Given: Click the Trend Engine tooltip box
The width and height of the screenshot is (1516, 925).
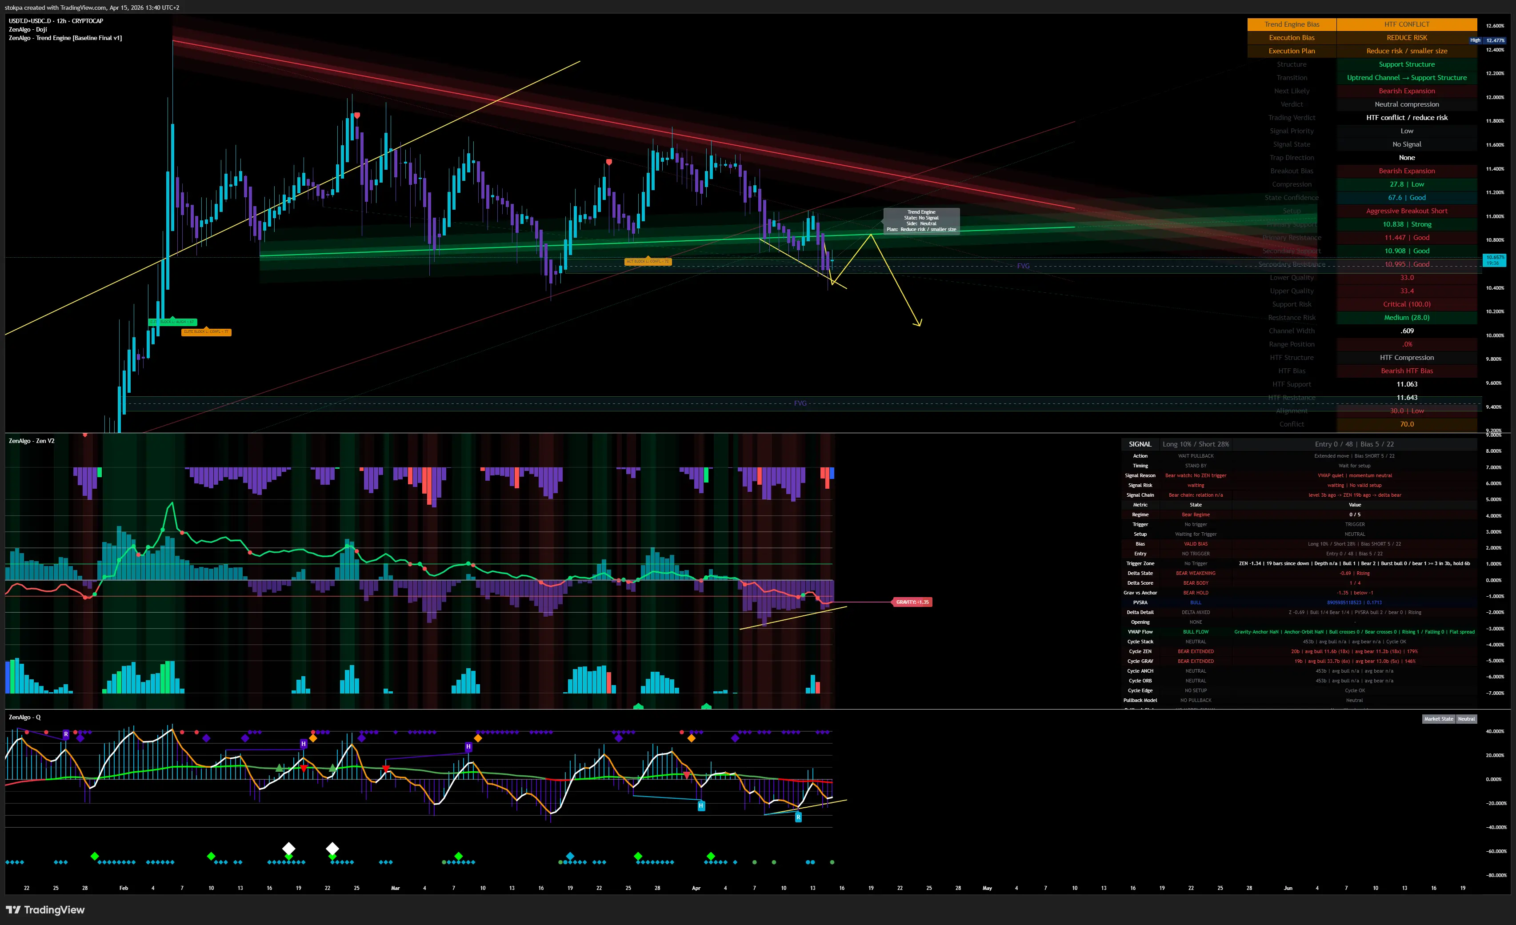Looking at the screenshot, I should 921,220.
